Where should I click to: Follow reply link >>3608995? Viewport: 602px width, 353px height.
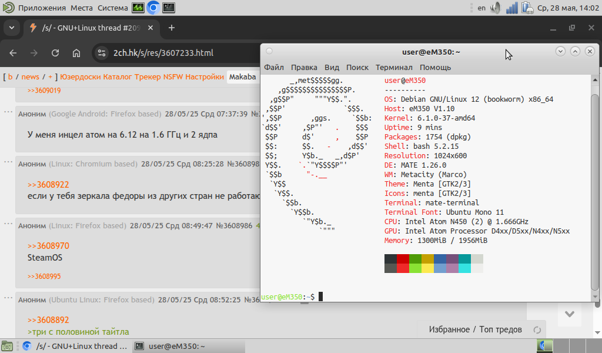click(44, 277)
